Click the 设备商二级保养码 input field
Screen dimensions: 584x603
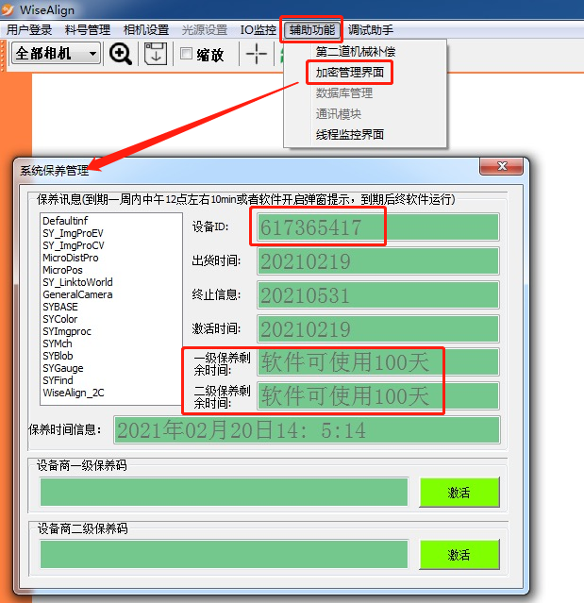[224, 554]
